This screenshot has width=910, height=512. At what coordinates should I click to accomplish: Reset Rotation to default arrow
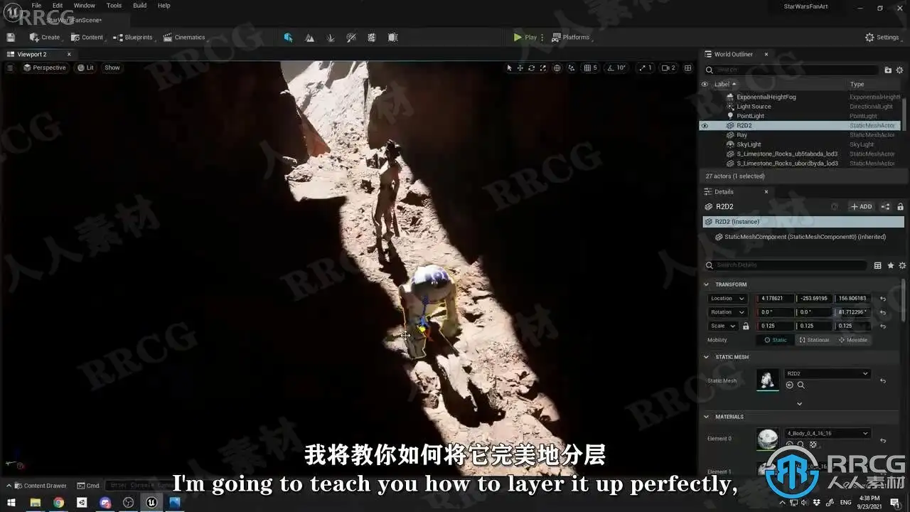point(883,312)
